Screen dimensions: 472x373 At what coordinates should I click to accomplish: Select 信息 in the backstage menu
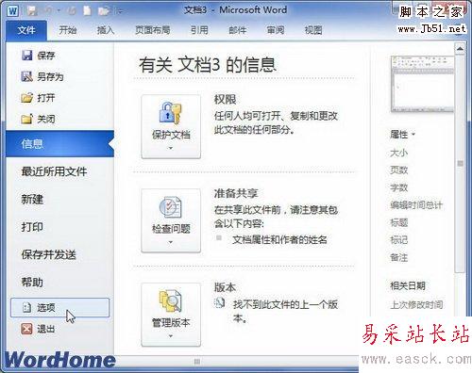pyautogui.click(x=59, y=144)
